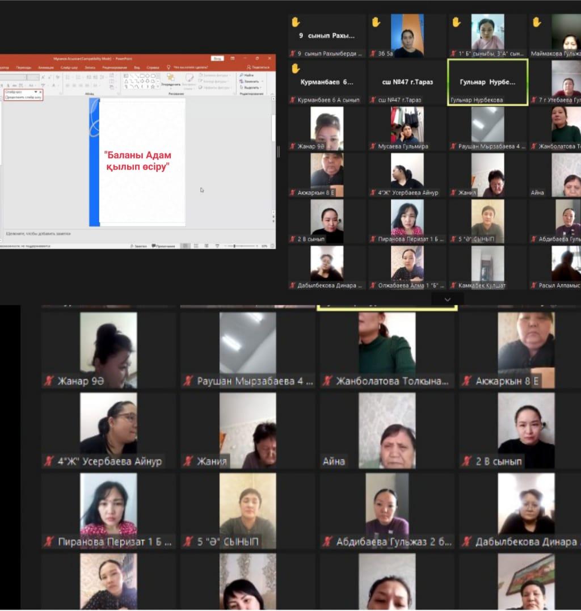This screenshot has height=611, width=581.
Task: Open the font size combo box
Action: (33, 77)
